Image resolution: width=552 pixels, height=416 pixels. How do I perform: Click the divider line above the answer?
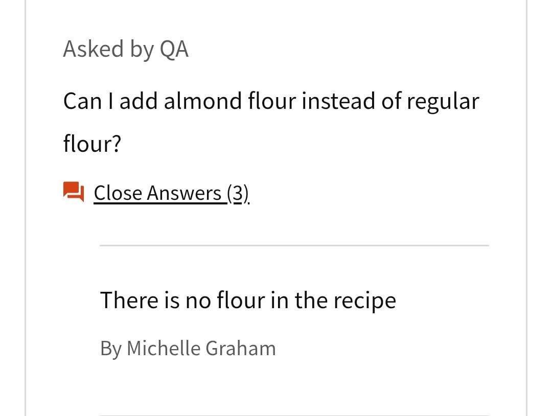[294, 245]
